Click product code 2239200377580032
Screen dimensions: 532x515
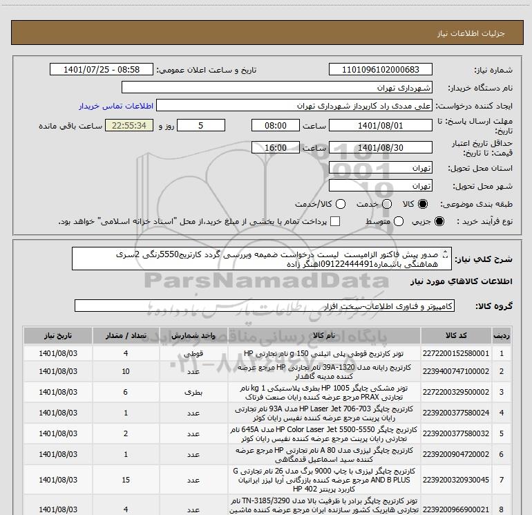(x=456, y=433)
